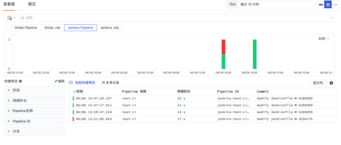Click green status bar of 15:47:20.157 row
341x145 pixels.
pos(73,98)
